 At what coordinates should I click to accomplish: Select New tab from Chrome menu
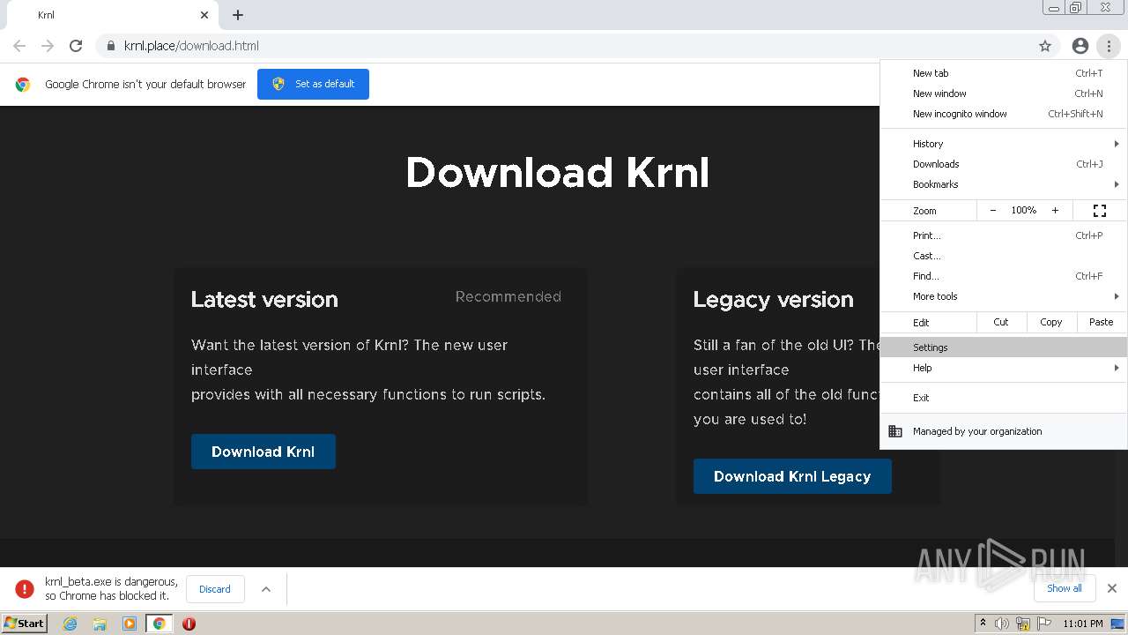[1004, 73]
